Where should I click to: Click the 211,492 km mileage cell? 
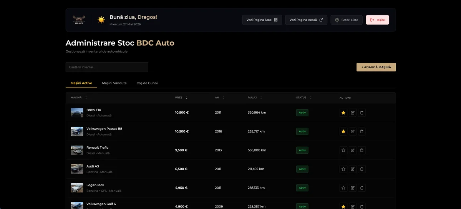pyautogui.click(x=256, y=169)
